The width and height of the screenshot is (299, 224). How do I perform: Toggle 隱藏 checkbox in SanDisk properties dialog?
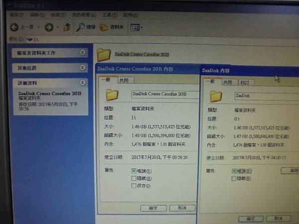(234, 178)
